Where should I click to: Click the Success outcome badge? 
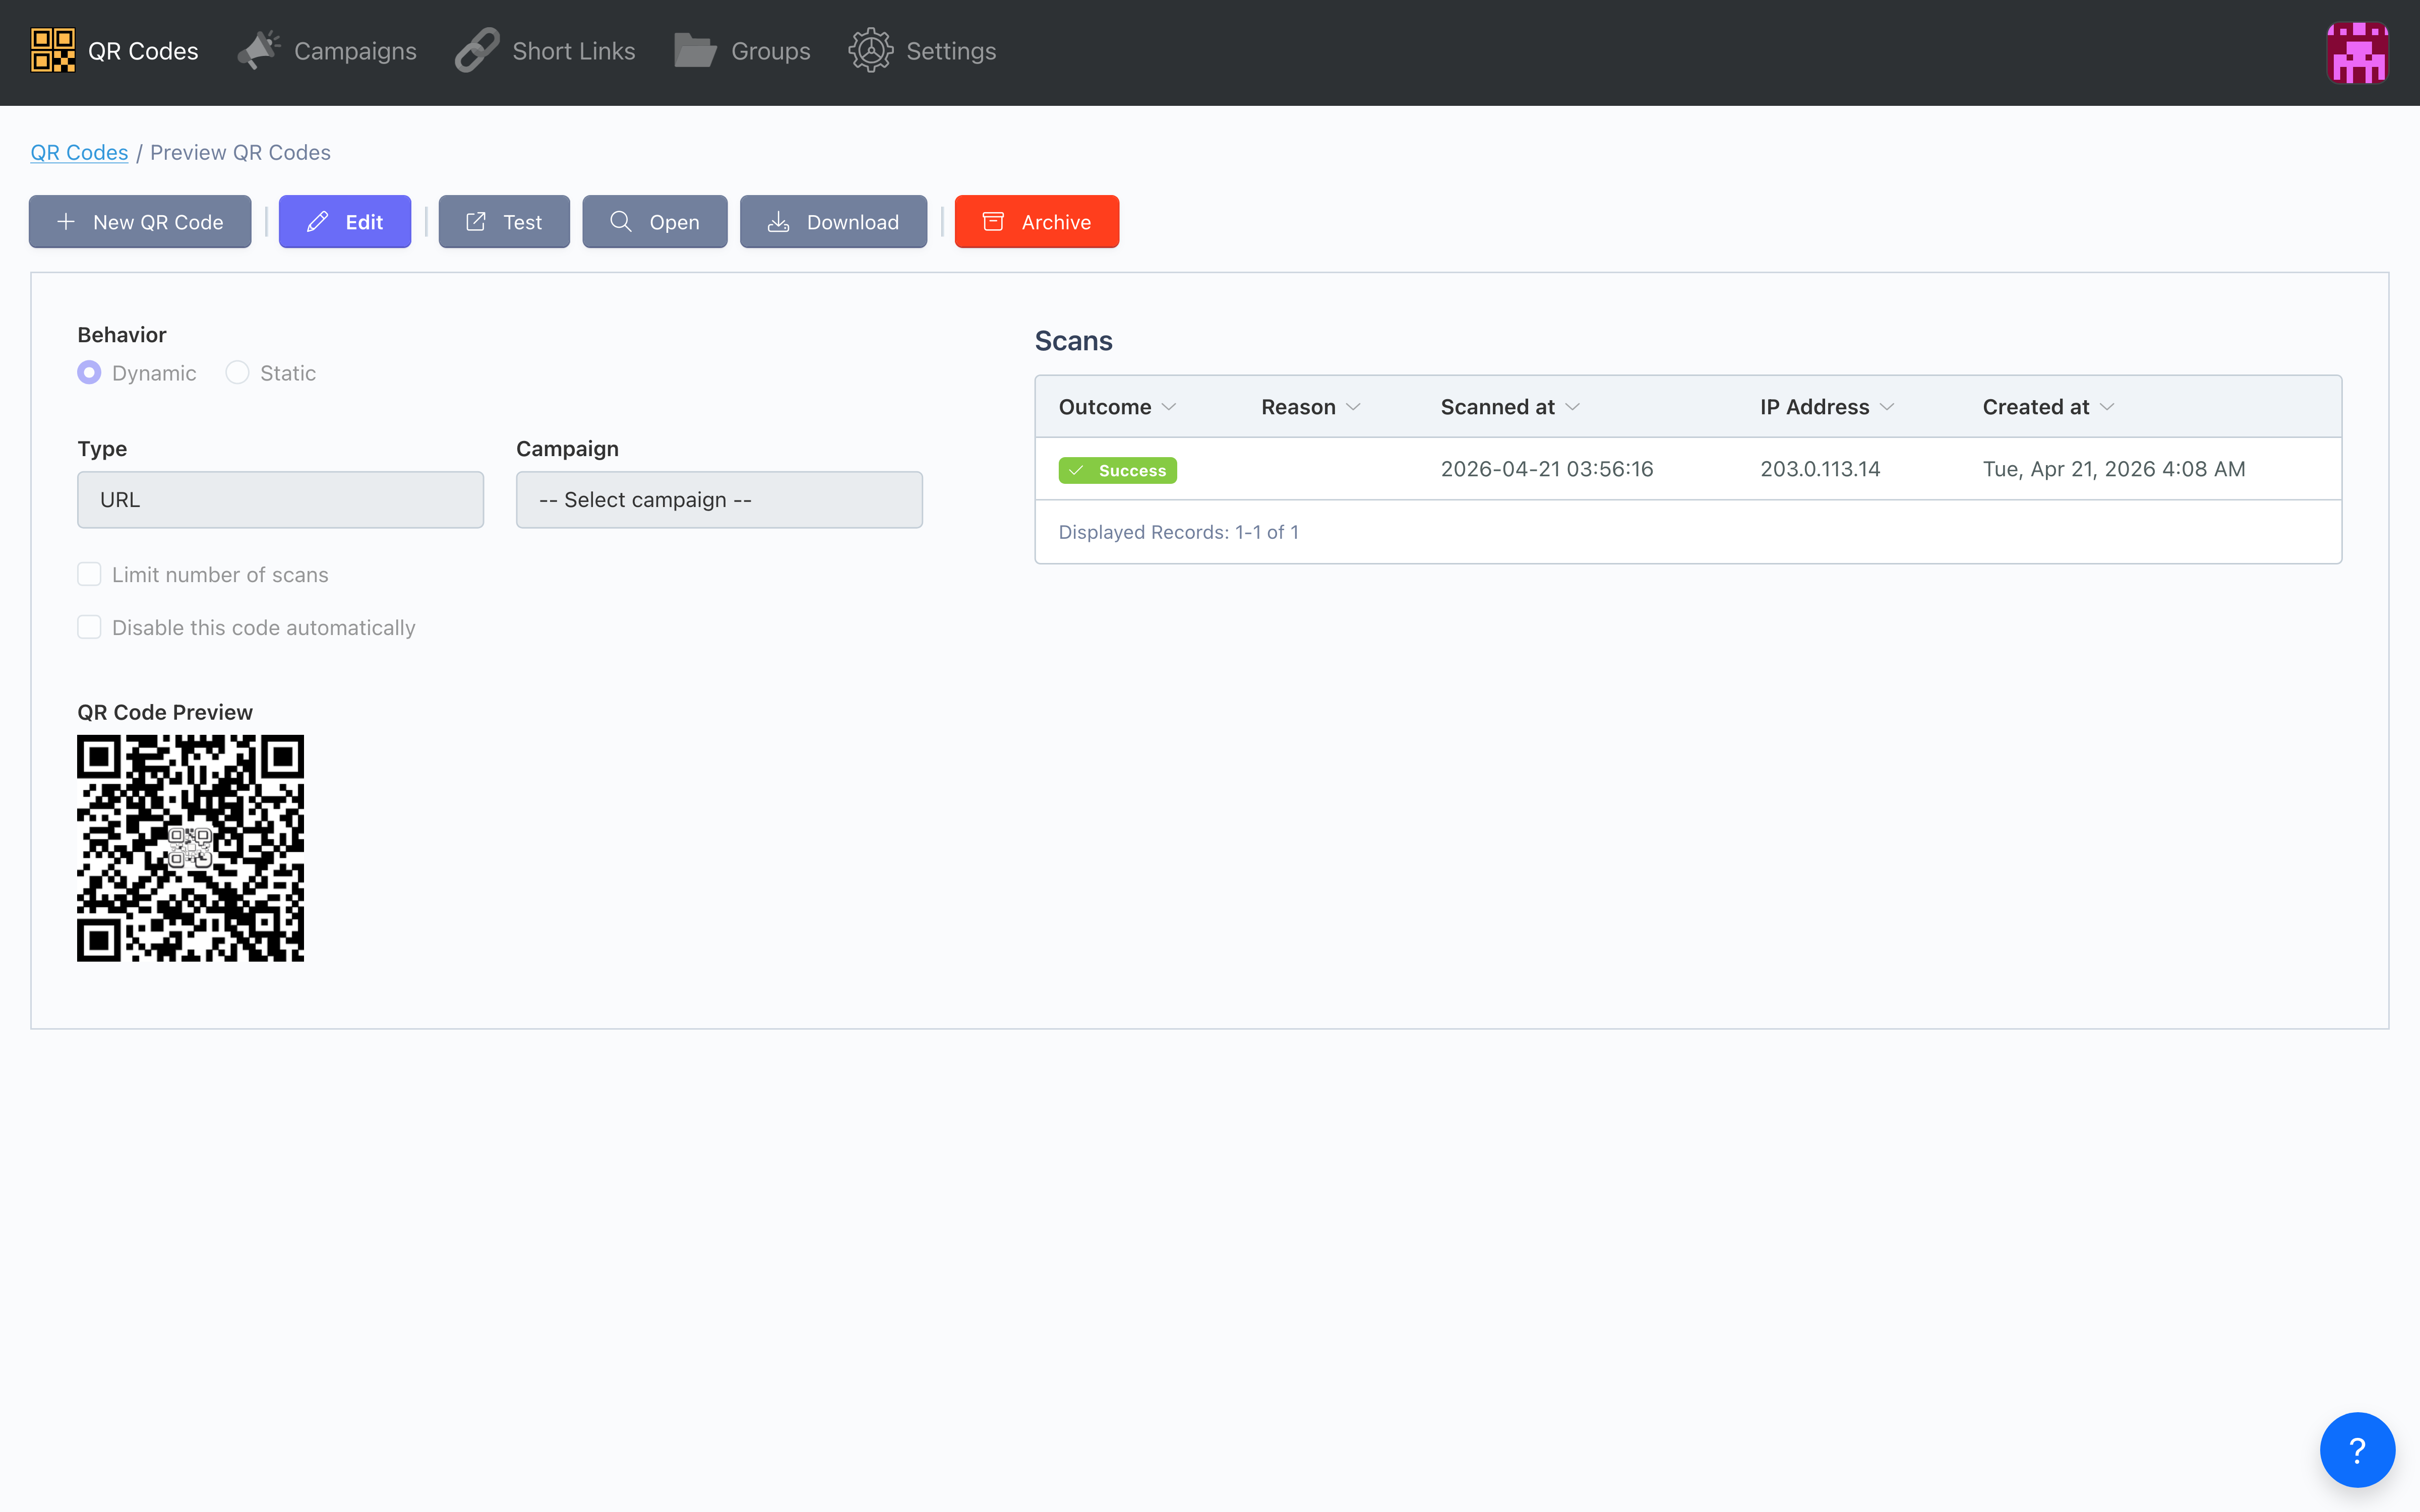[x=1118, y=471]
